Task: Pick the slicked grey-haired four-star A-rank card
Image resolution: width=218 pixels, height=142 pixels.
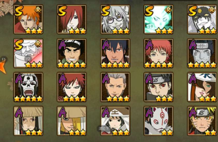Action: (x=115, y=87)
